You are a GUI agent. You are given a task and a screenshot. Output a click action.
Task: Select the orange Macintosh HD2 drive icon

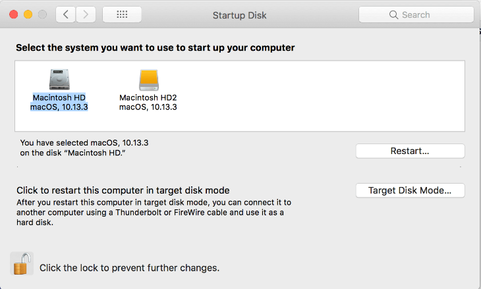[x=149, y=80]
